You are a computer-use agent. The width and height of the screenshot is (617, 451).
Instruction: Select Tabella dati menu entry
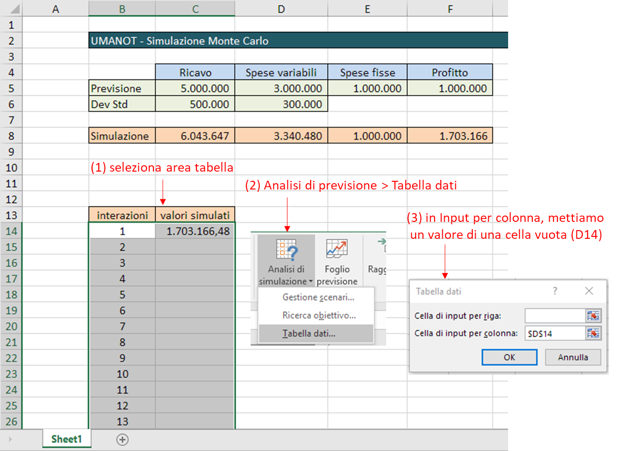[x=309, y=334]
